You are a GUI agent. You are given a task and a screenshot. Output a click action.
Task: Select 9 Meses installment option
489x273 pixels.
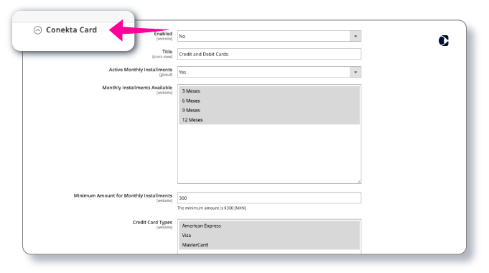coord(269,110)
